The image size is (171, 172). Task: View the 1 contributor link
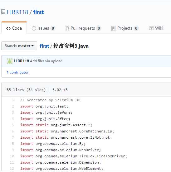[x=17, y=72]
